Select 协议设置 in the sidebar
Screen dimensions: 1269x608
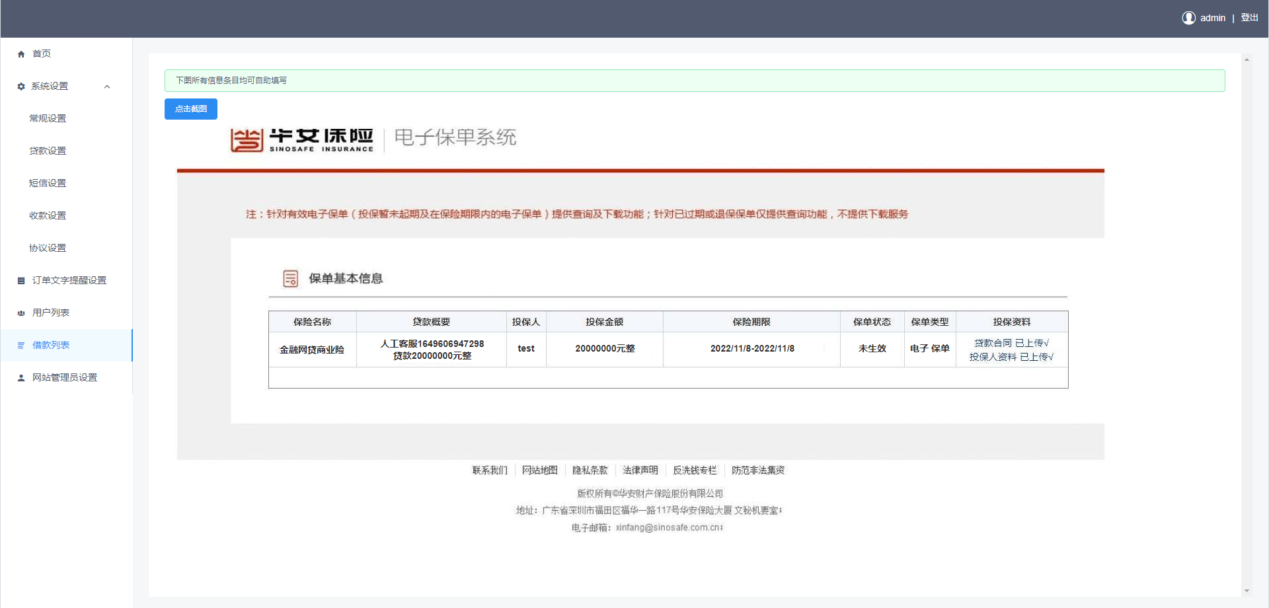tap(46, 247)
